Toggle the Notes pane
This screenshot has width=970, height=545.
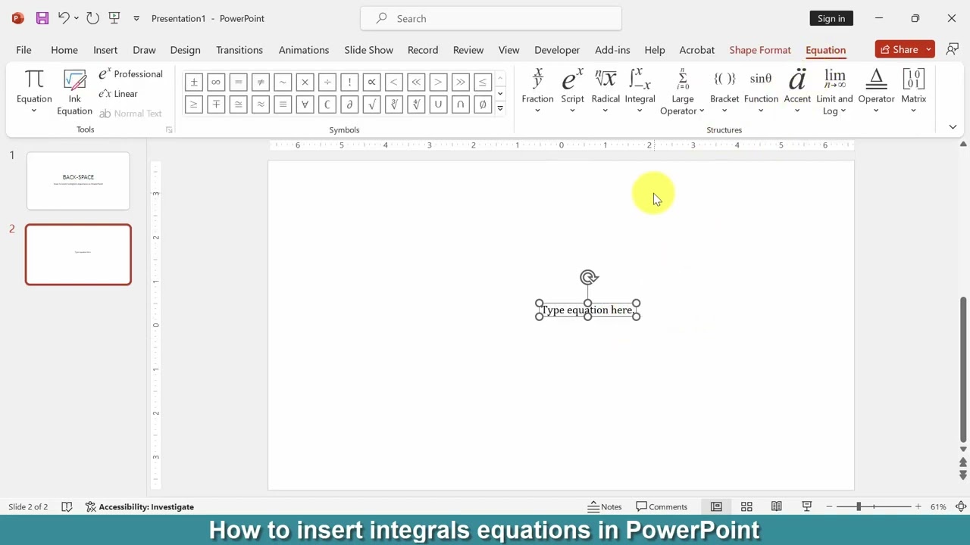605,506
